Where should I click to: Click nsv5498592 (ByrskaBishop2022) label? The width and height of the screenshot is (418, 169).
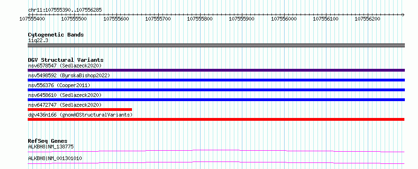click(69, 75)
